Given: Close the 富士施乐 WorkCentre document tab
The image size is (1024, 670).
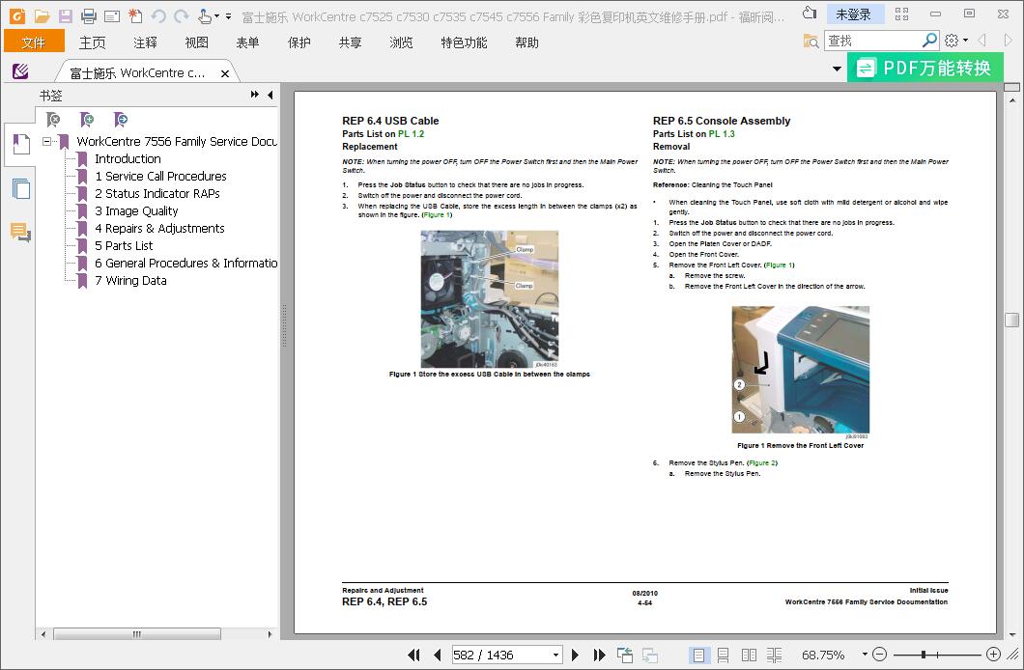Looking at the screenshot, I should point(225,73).
